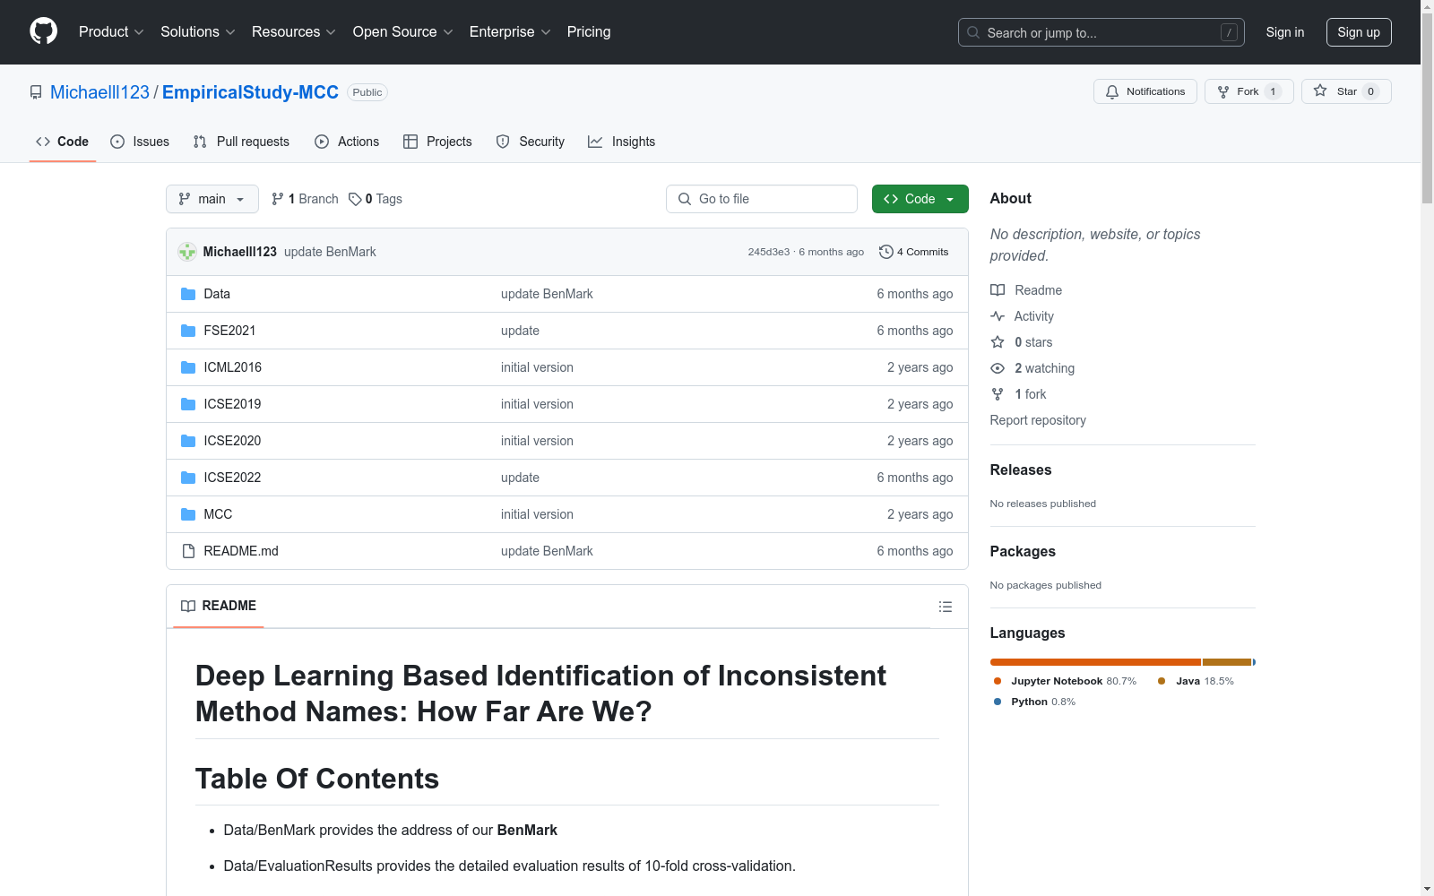Viewport: 1434px width, 896px height.
Task: Click the Search or jump to field
Action: click(1101, 32)
